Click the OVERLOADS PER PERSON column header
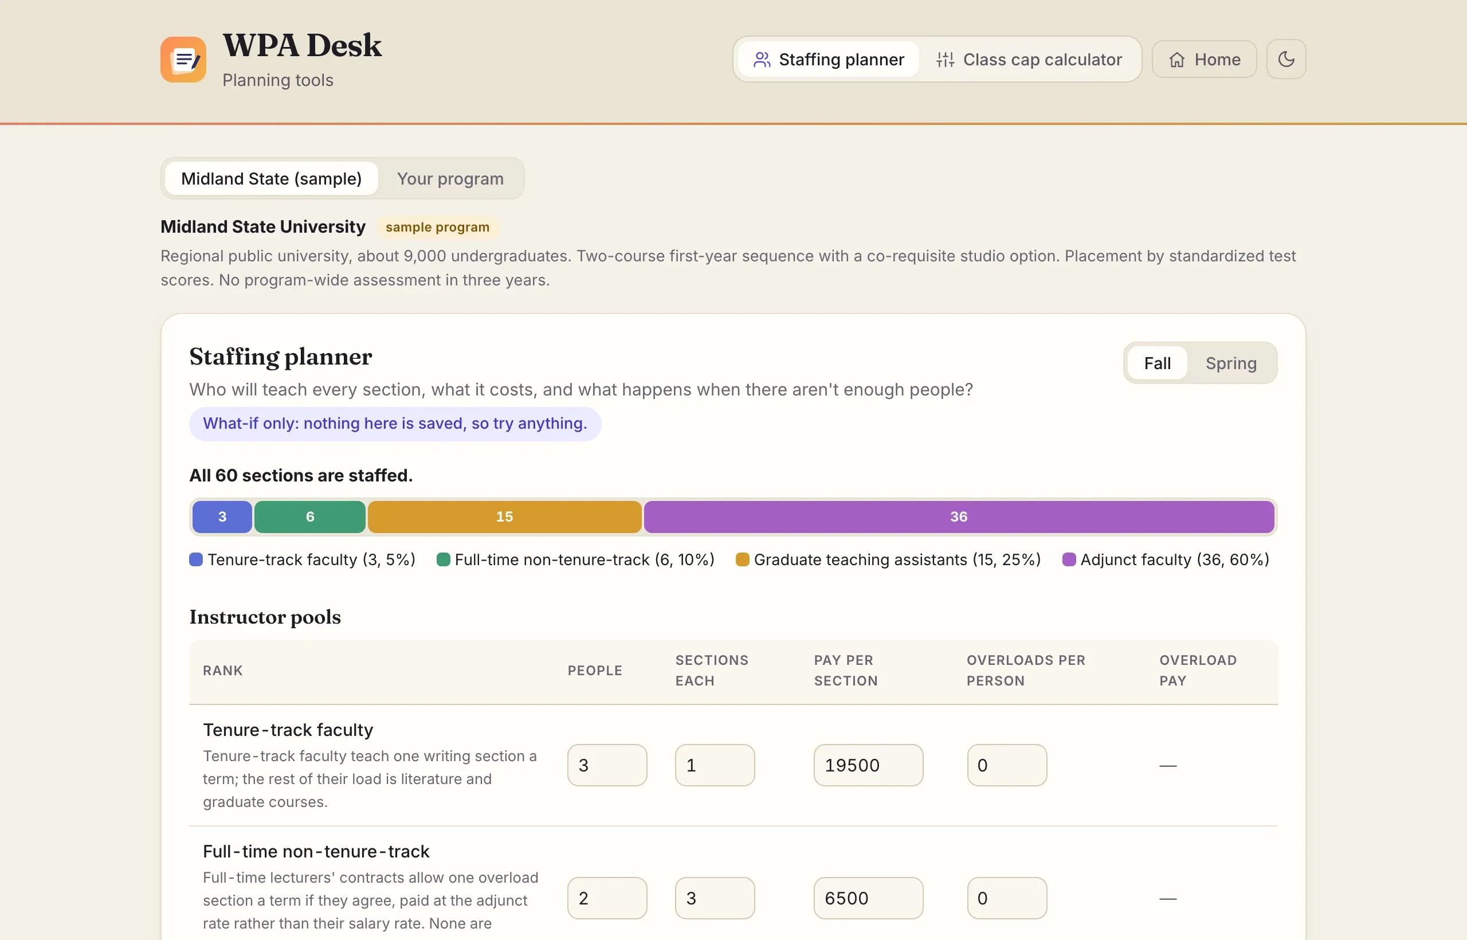The image size is (1467, 940). click(x=1026, y=670)
